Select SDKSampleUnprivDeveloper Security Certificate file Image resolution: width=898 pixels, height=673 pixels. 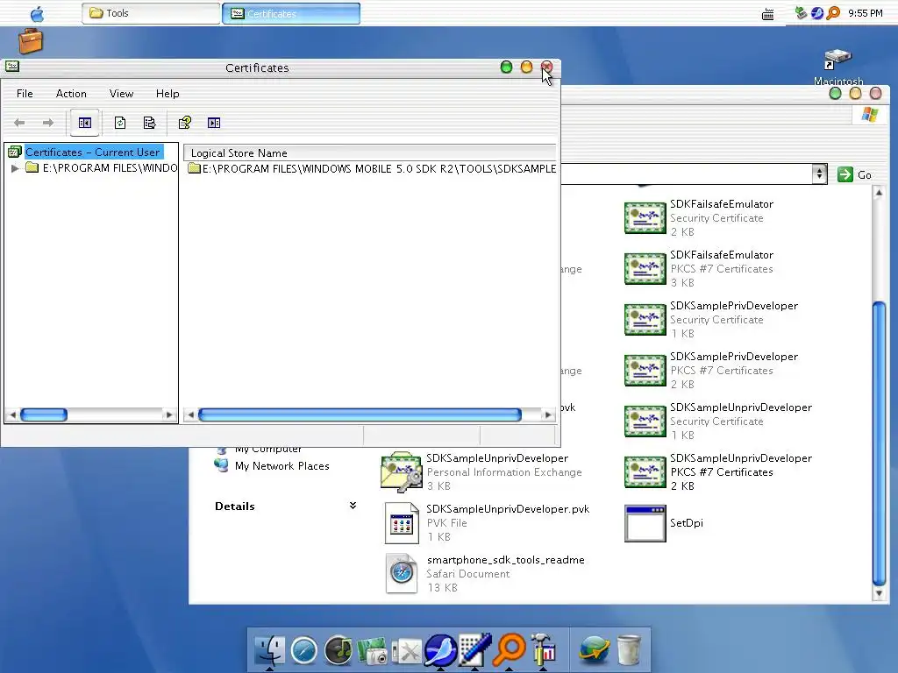[x=718, y=422]
